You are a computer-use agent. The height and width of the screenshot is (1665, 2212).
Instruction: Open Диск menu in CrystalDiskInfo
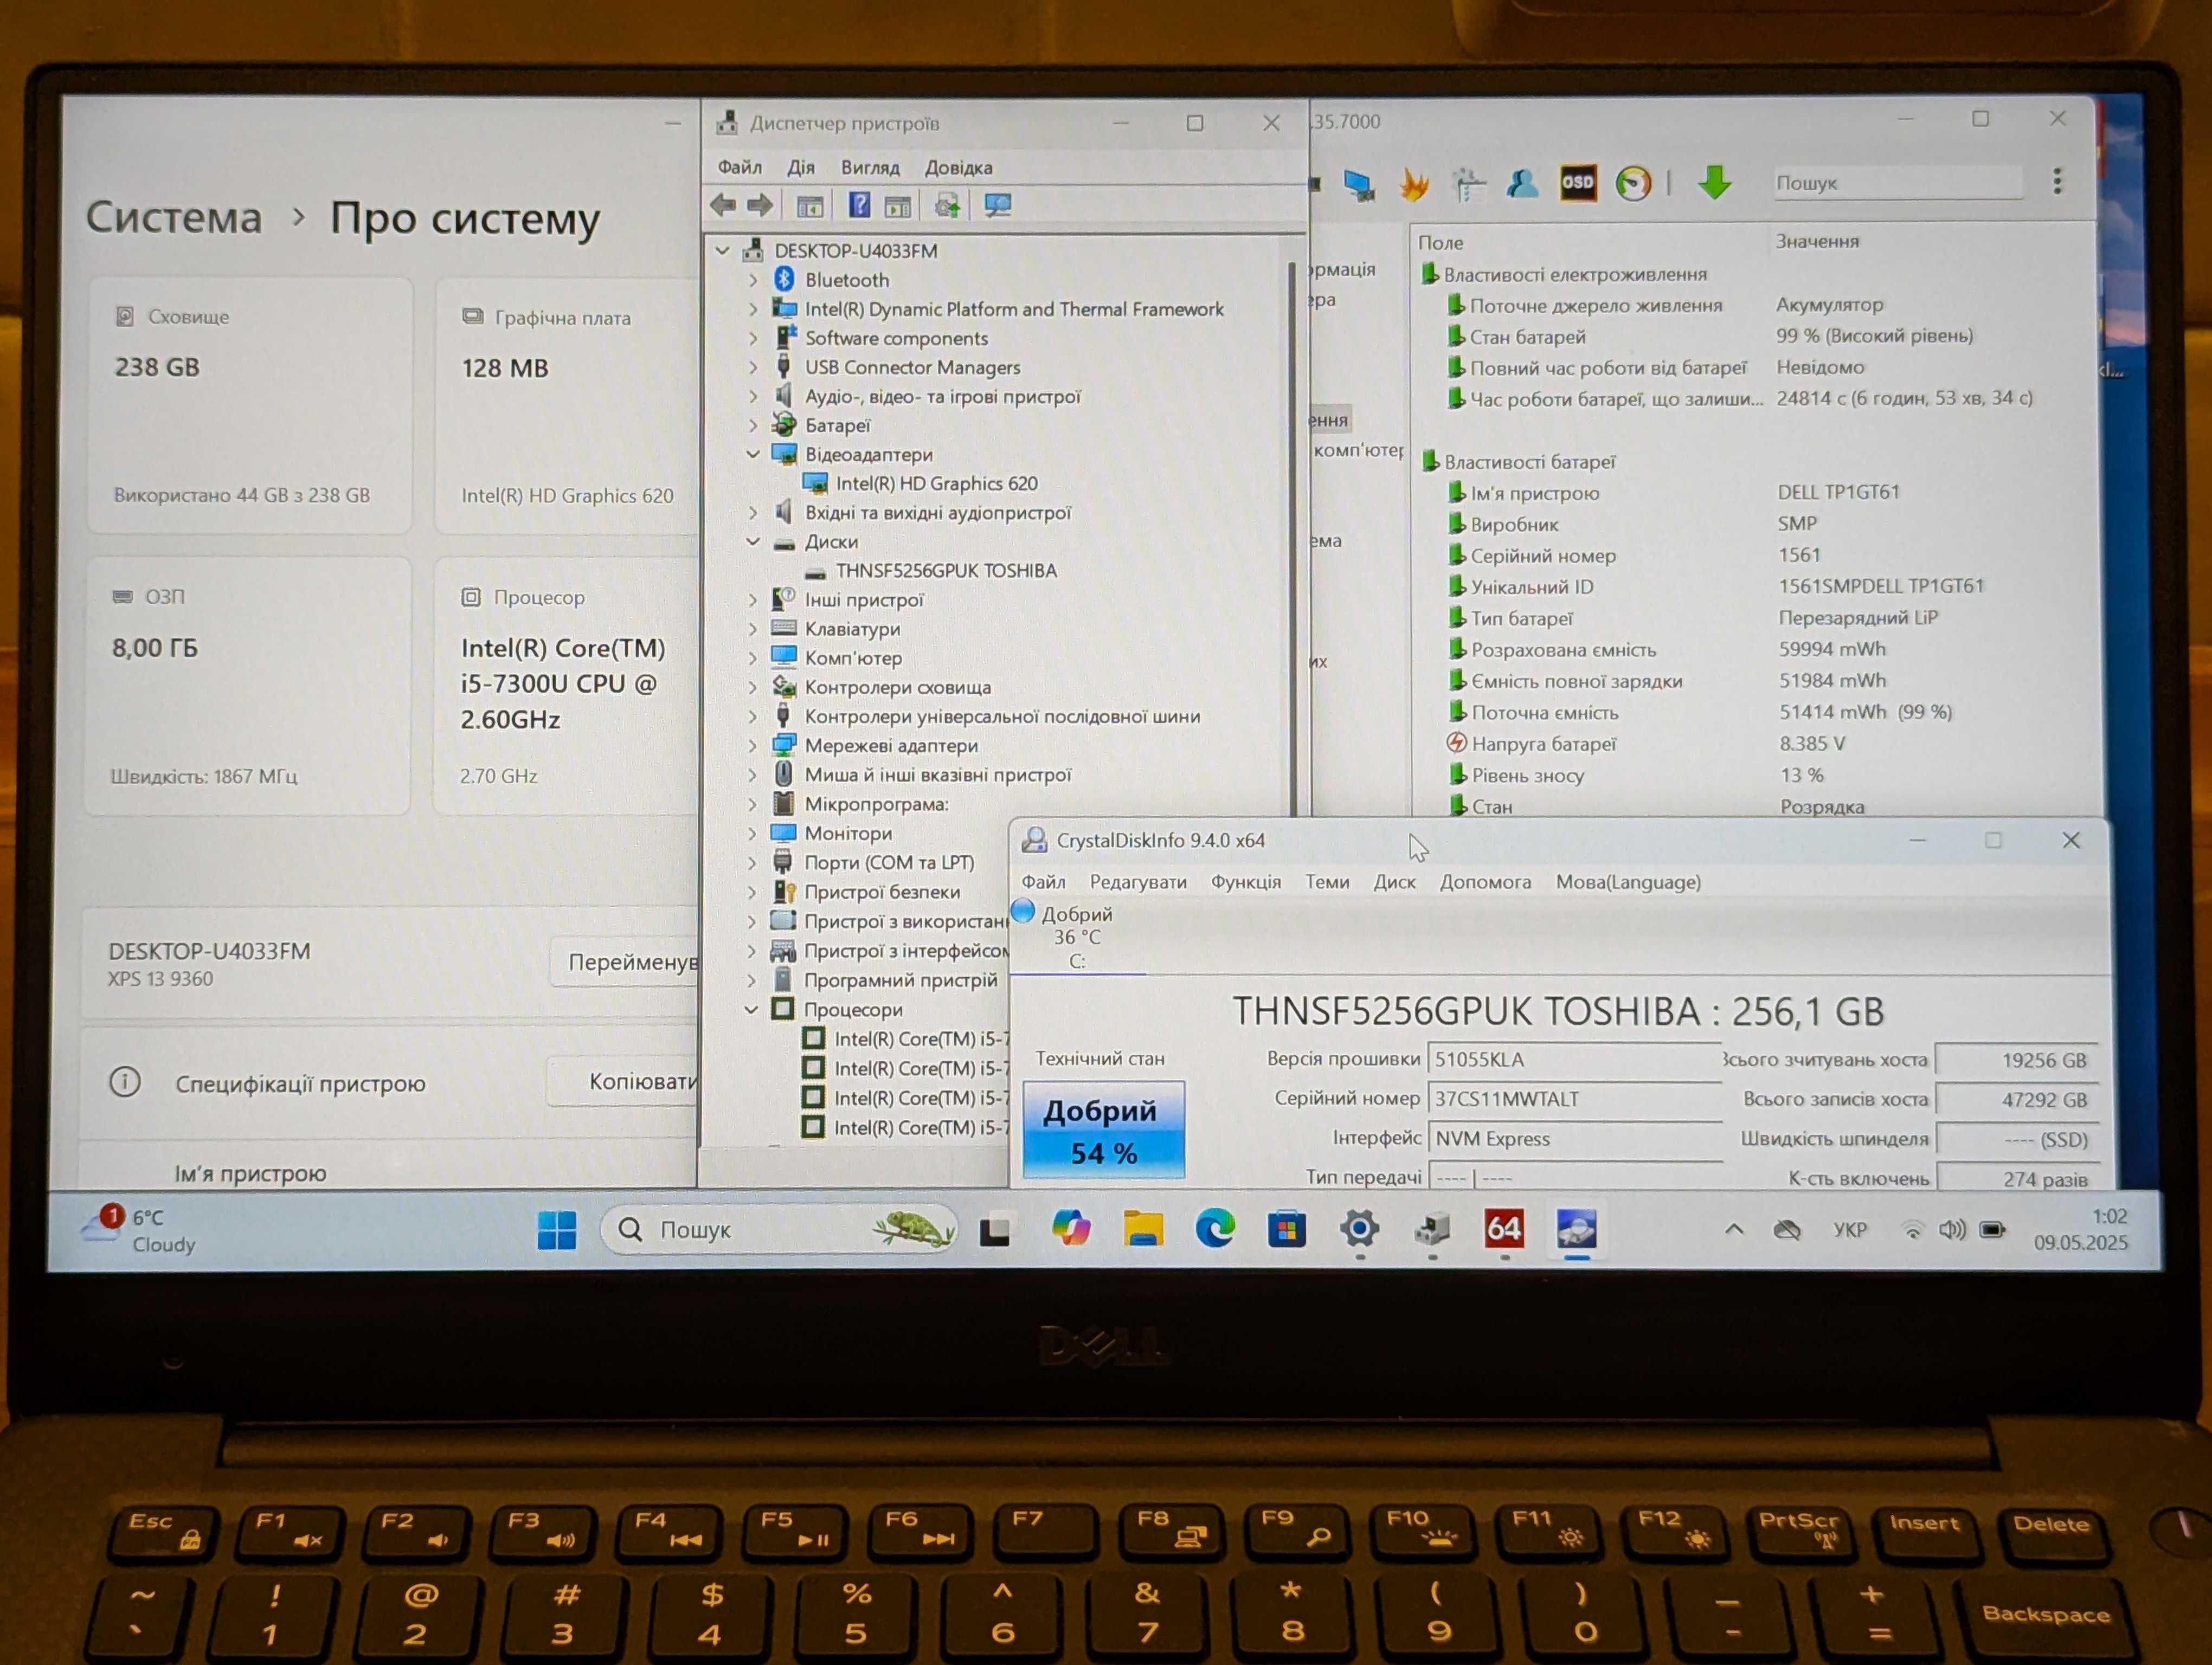[x=1394, y=881]
